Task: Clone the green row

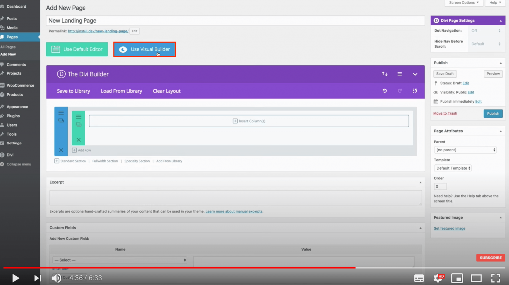Action: pyautogui.click(x=78, y=124)
